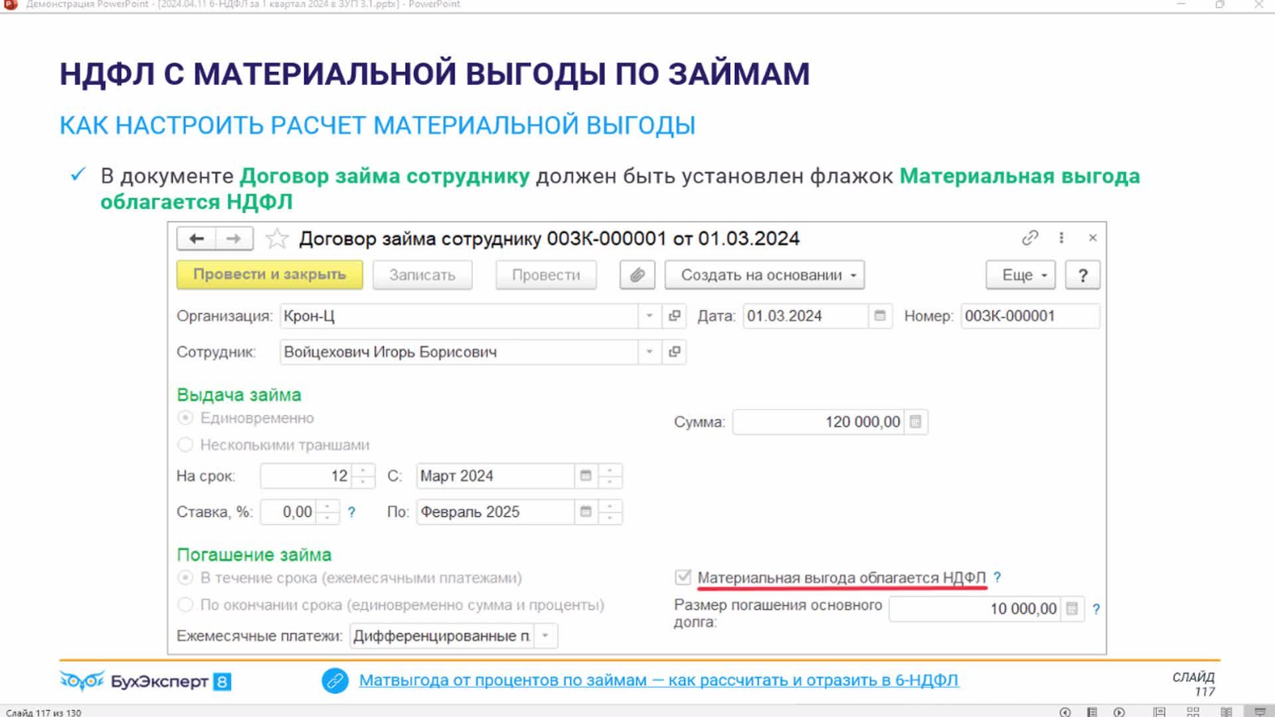Click the back arrow navigation button
The image size is (1275, 717).
[x=196, y=239]
